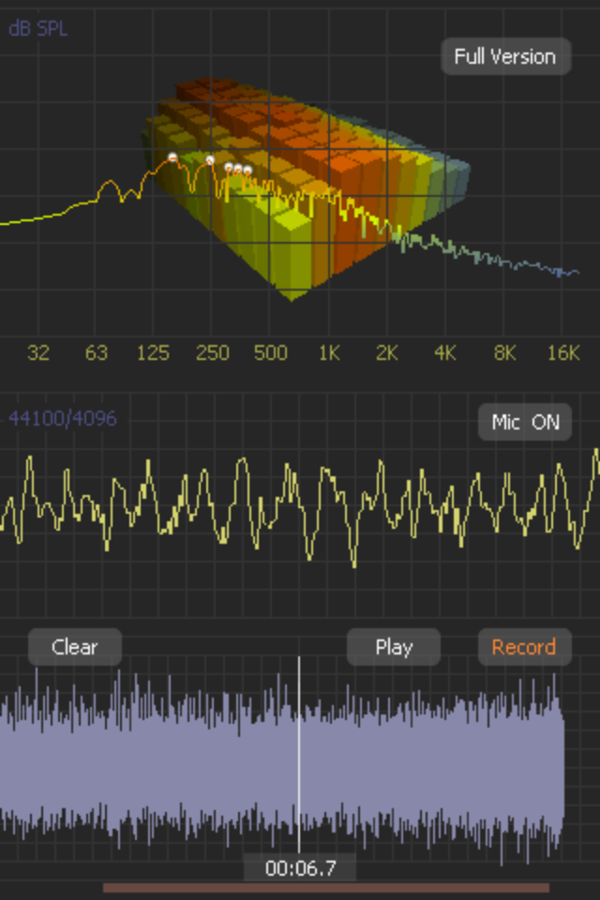
Task: Select the 8K frequency label
Action: (x=504, y=353)
